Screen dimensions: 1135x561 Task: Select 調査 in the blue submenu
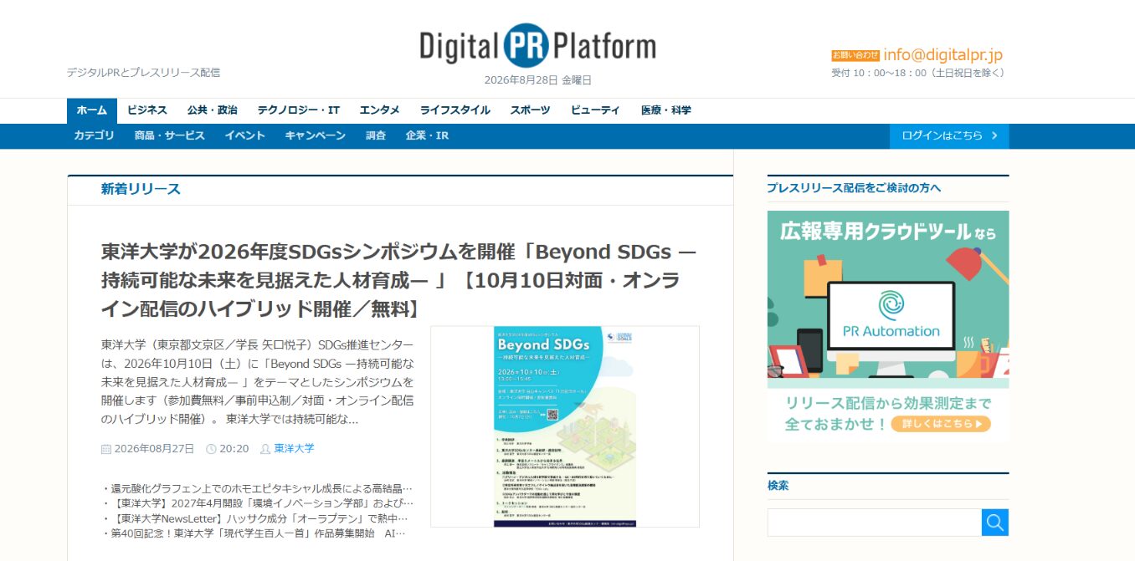[x=376, y=135]
